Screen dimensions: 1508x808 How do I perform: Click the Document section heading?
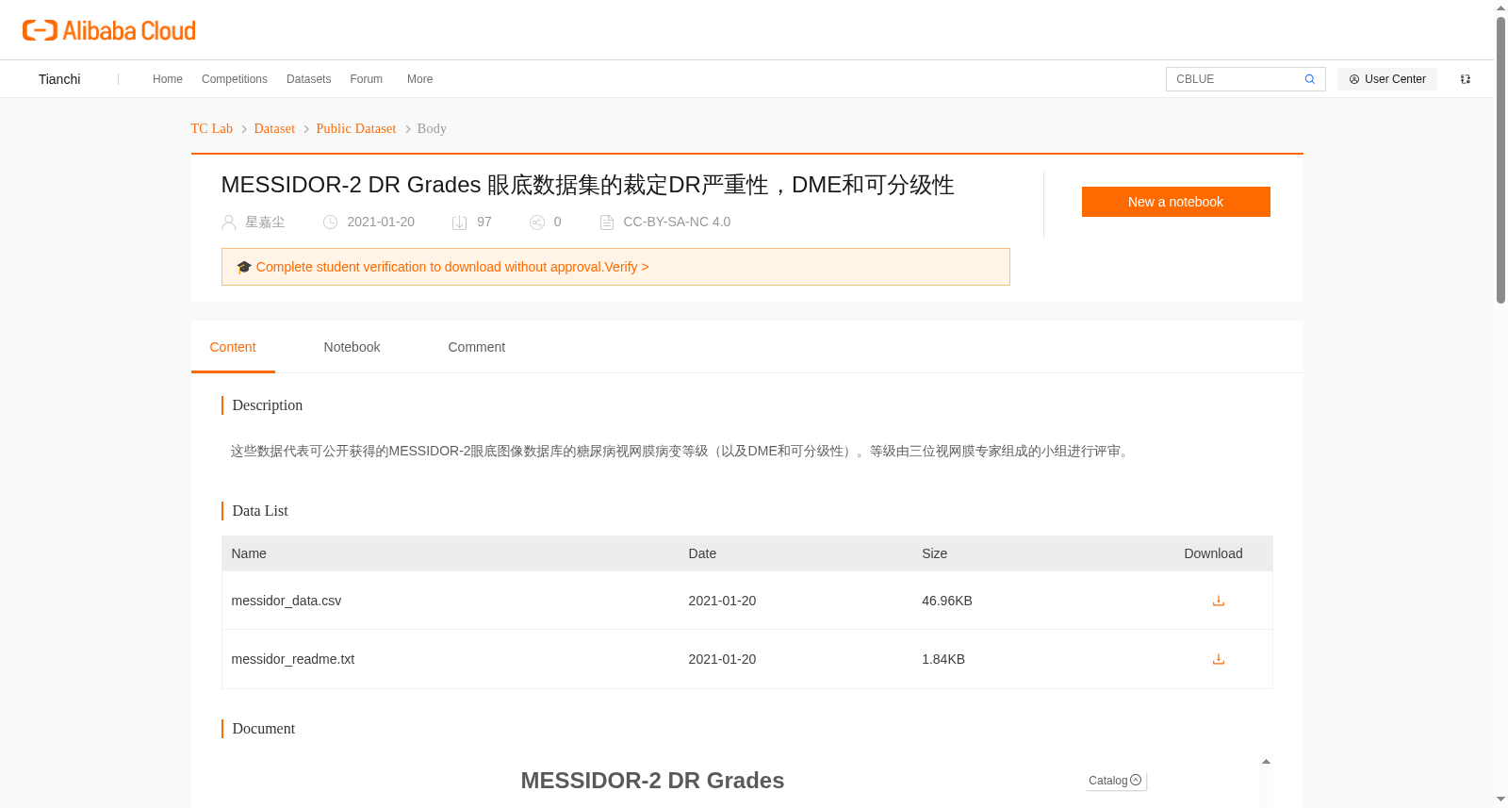point(264,728)
